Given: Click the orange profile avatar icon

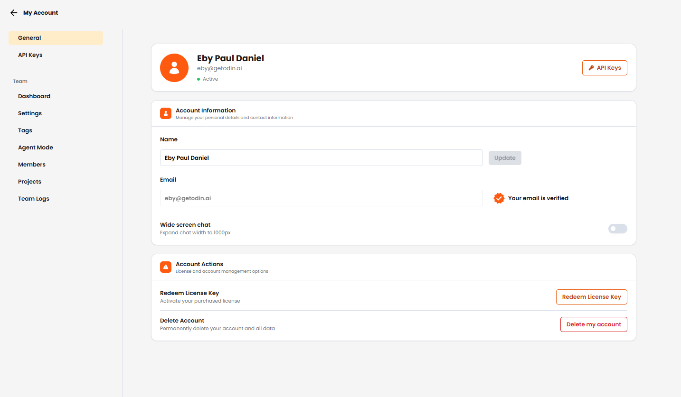Looking at the screenshot, I should click(x=174, y=67).
